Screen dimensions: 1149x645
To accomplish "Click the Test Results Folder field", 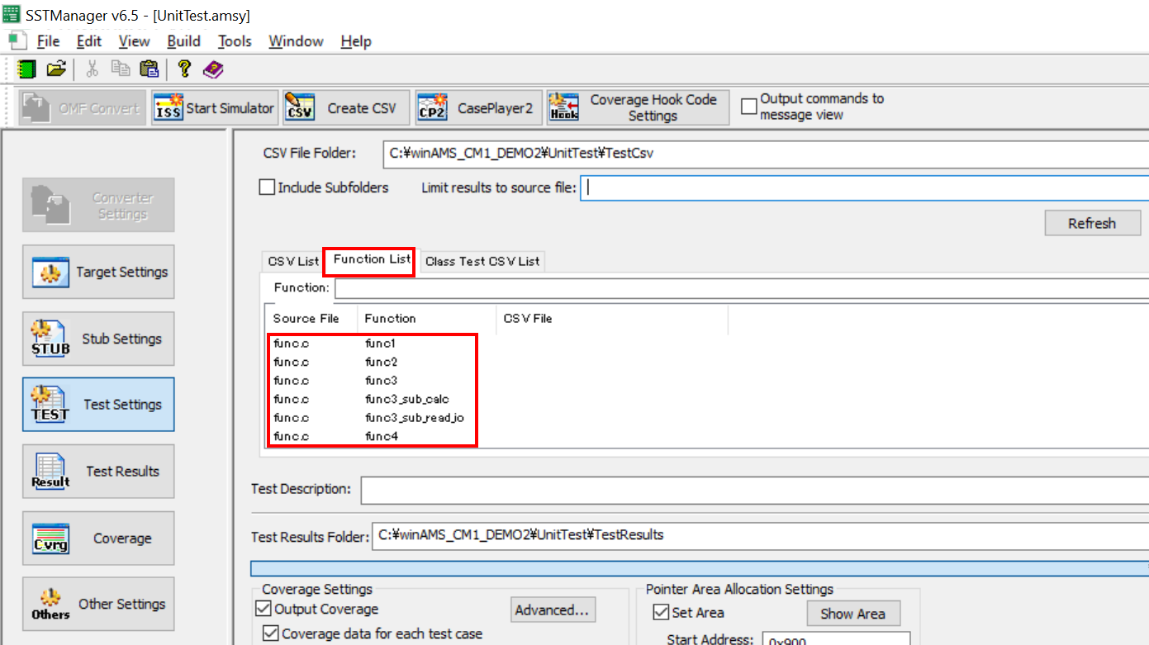I will pyautogui.click(x=760, y=535).
